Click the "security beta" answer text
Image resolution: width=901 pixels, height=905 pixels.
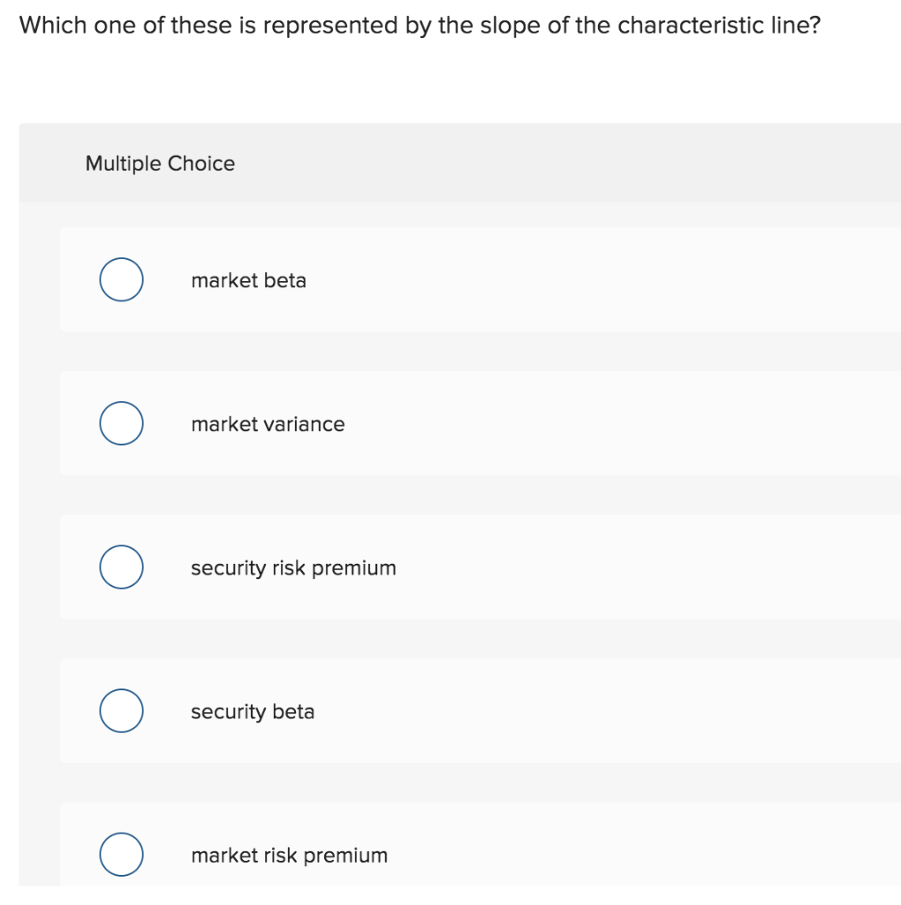pyautogui.click(x=253, y=712)
